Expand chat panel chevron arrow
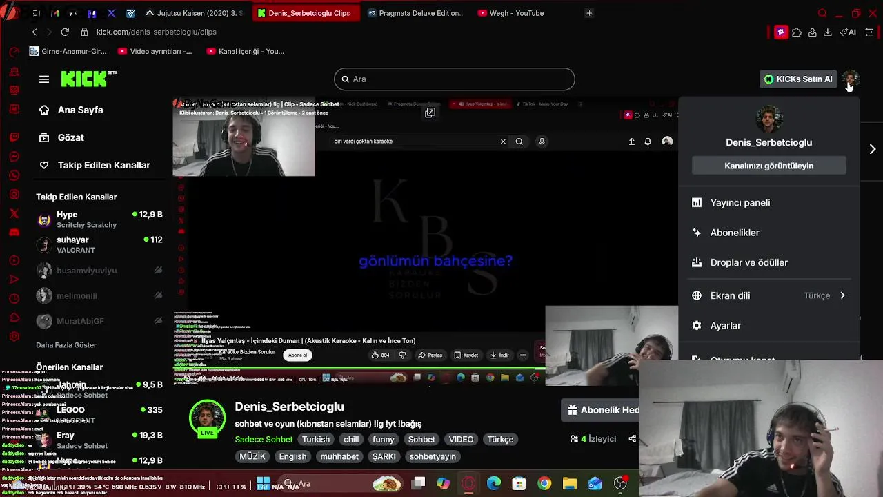Viewport: 883px width, 497px height. coord(872,149)
